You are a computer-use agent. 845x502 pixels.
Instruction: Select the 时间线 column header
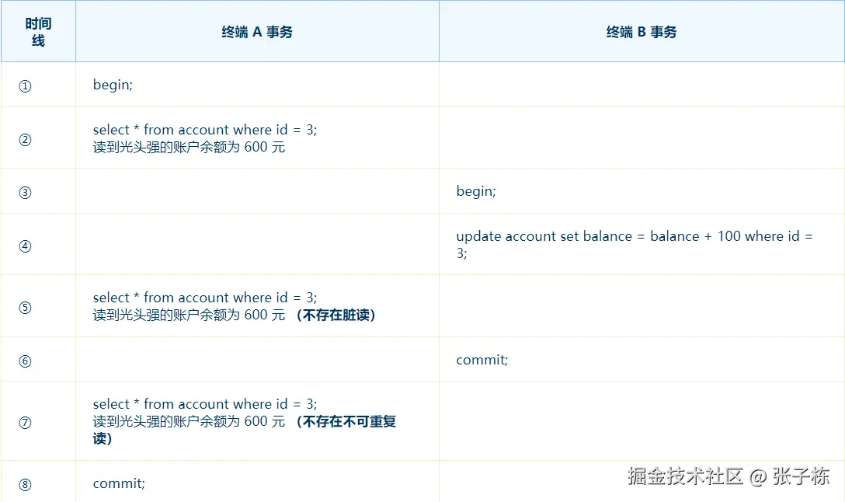pos(38,32)
